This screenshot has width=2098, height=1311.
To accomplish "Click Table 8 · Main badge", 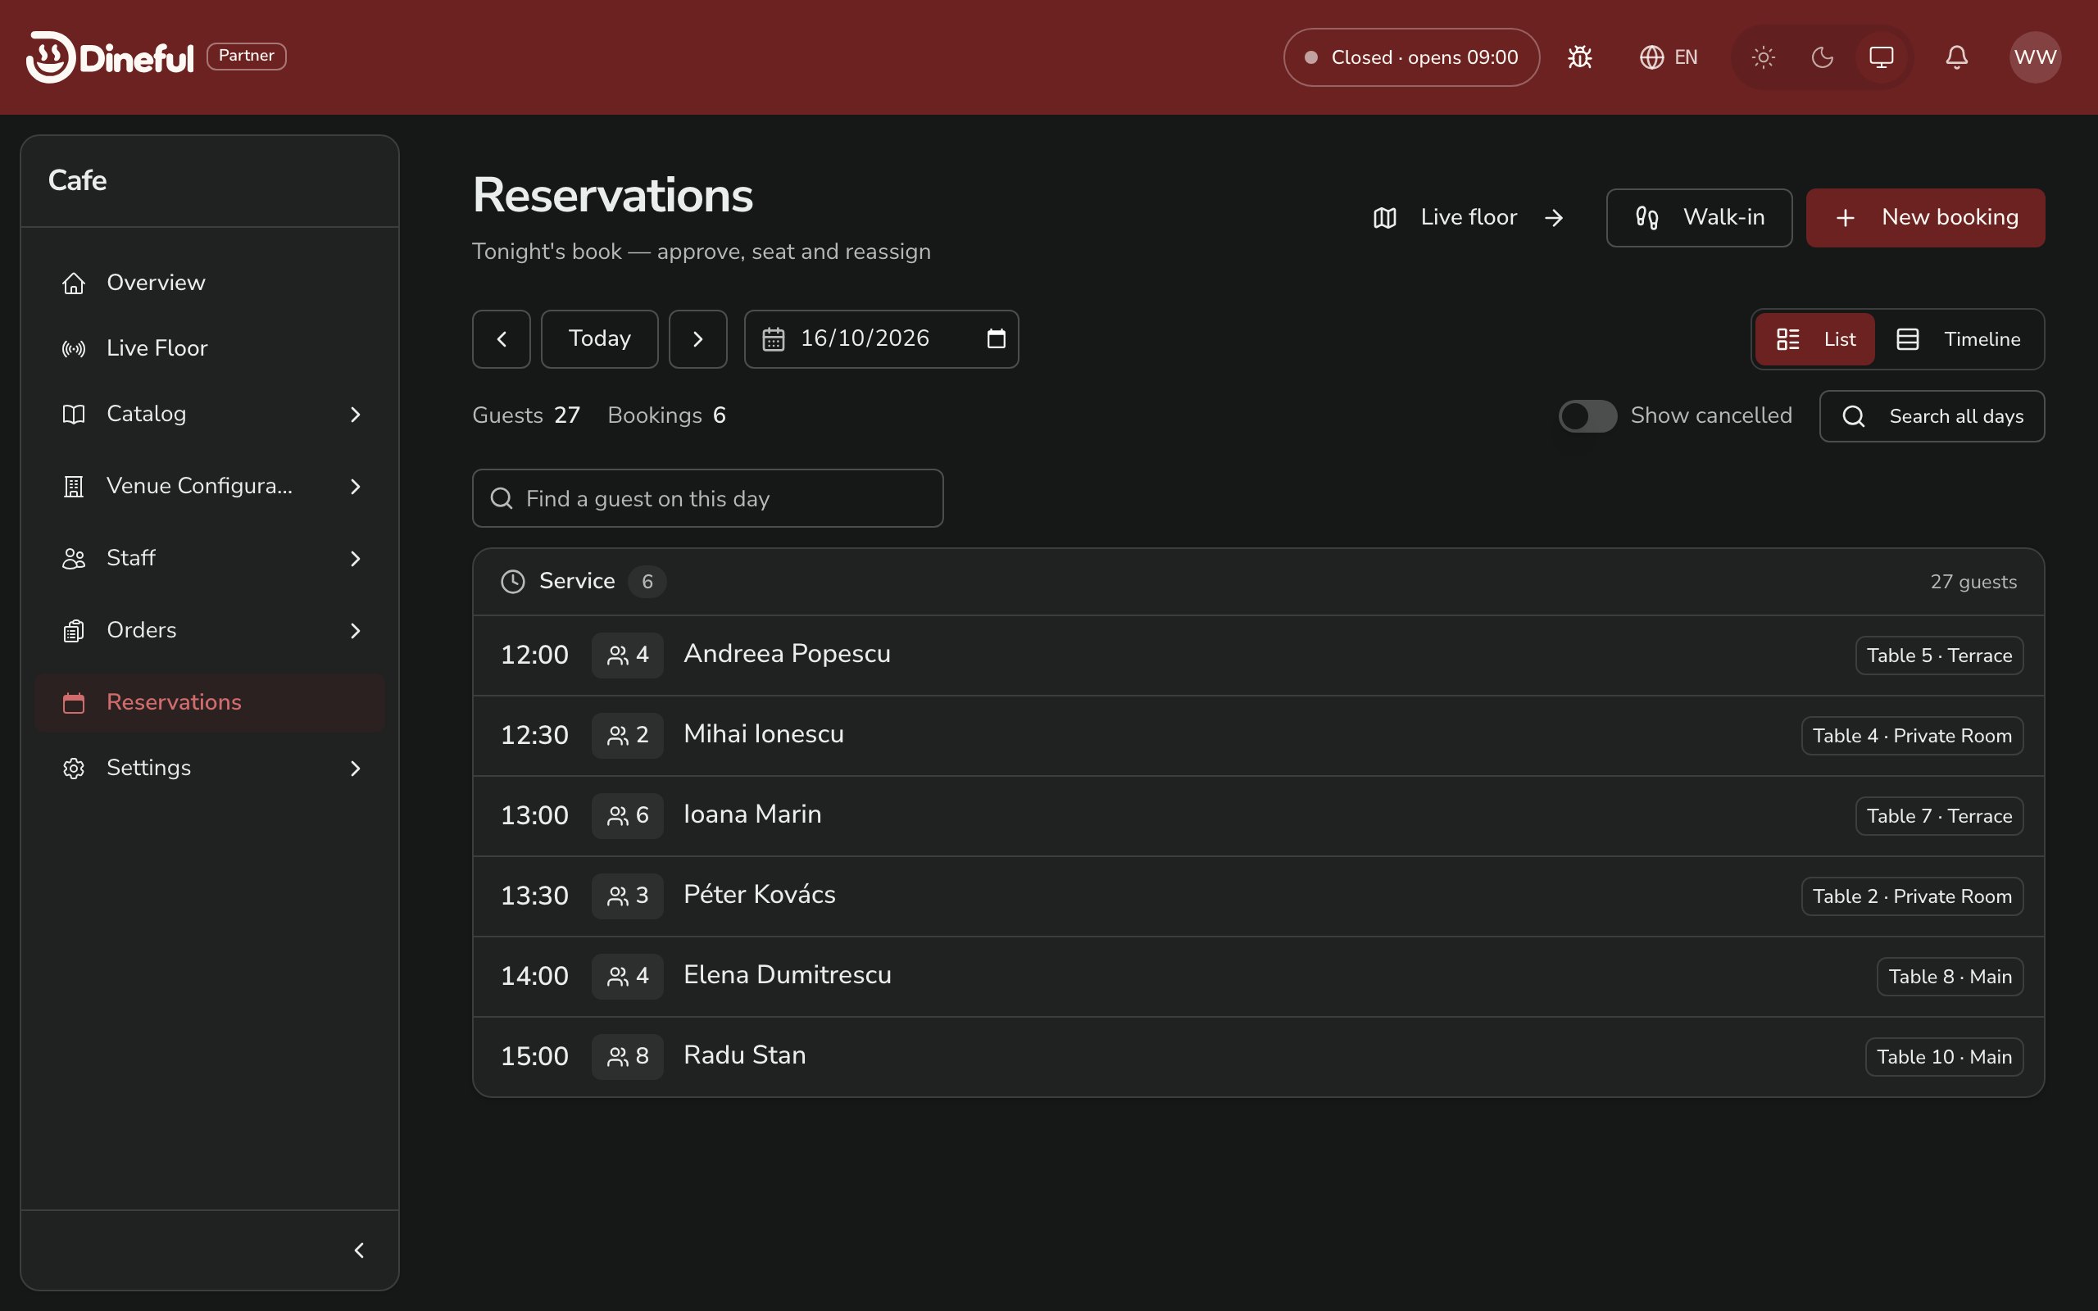I will point(1950,977).
